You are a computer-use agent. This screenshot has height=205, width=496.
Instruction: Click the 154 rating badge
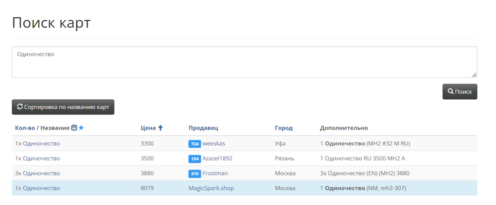(194, 159)
